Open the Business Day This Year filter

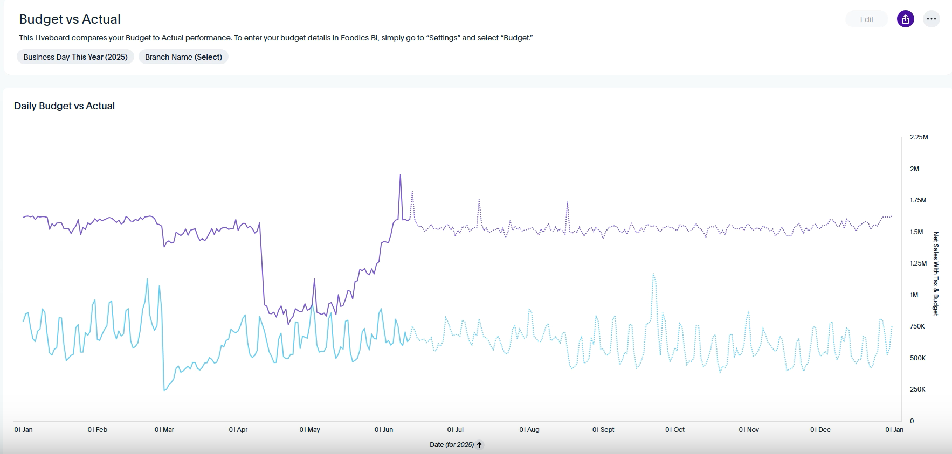click(75, 57)
